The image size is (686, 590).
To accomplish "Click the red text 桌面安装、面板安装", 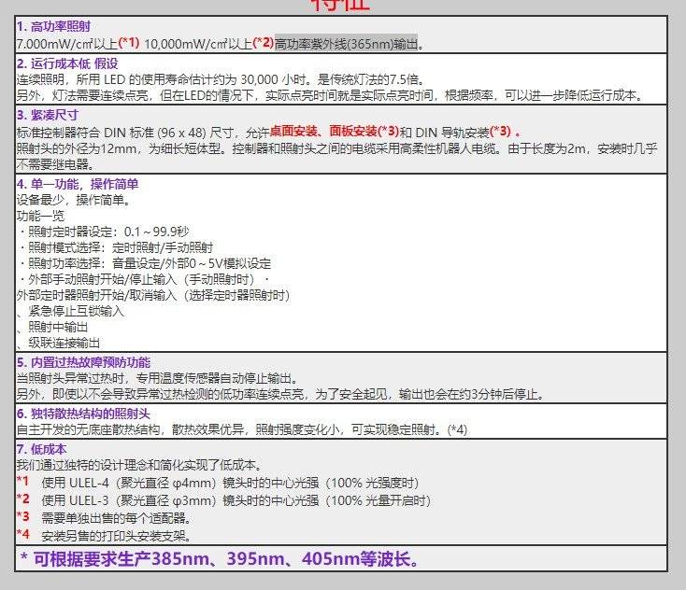I will [x=322, y=131].
